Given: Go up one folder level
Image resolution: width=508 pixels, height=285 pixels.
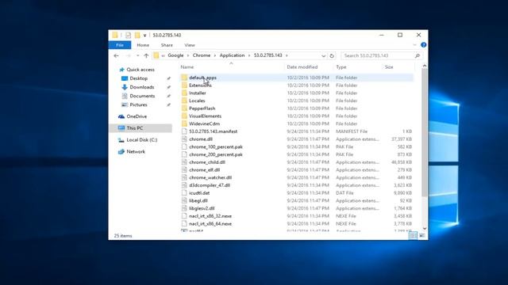Looking at the screenshot, I should point(146,55).
